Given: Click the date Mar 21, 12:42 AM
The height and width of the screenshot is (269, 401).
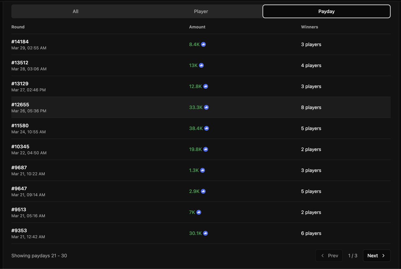Looking at the screenshot, I should point(28,237).
